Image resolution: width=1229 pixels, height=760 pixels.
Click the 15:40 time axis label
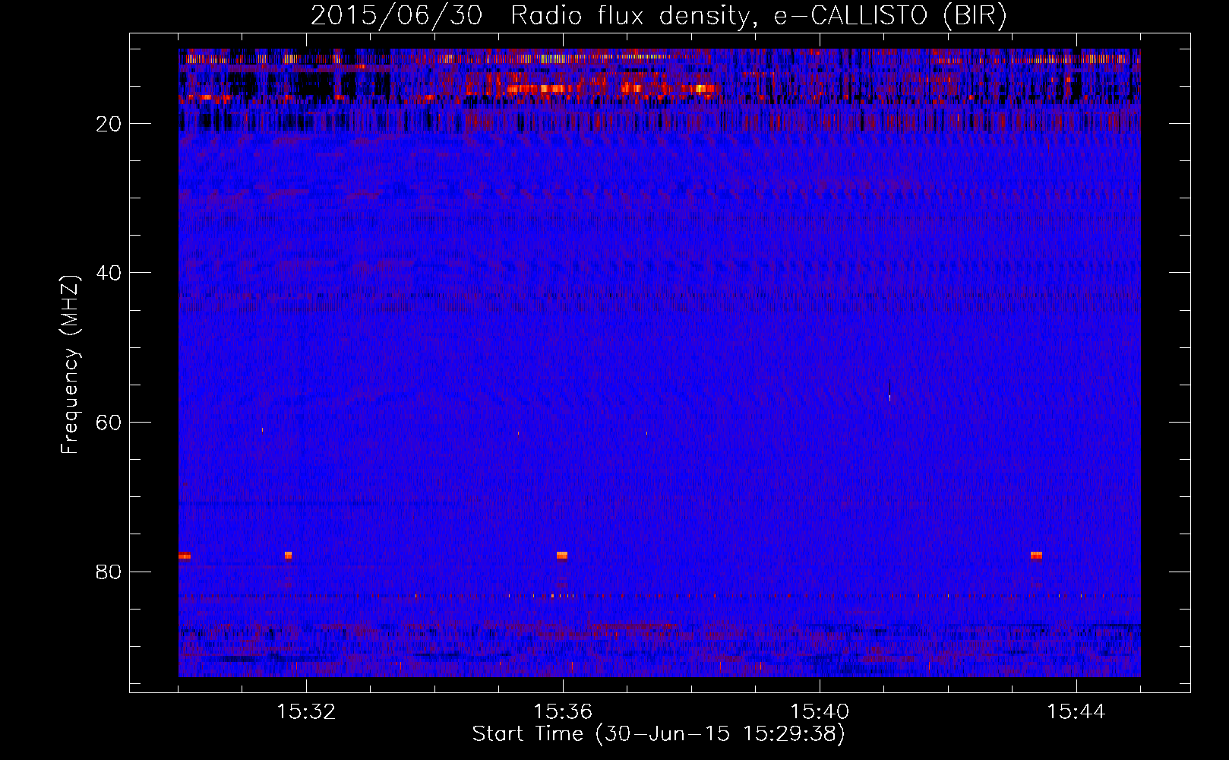point(820,712)
